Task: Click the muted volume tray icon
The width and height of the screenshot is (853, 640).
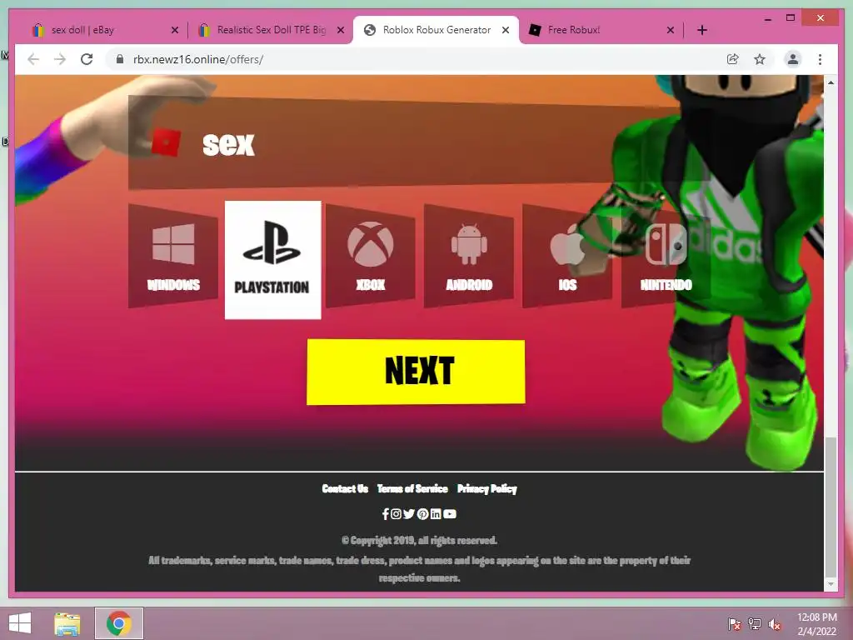Action: point(776,624)
